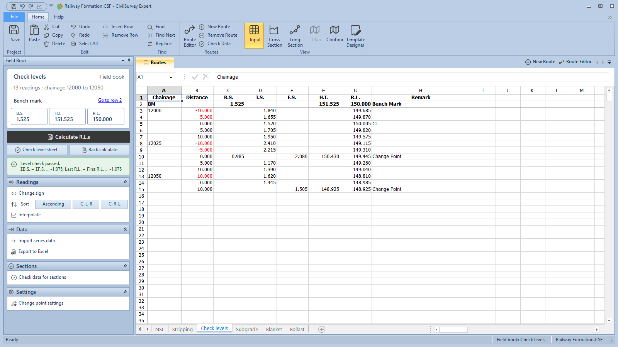Click the formula bar showing Chainage
This screenshot has height=347, width=618.
point(412,77)
